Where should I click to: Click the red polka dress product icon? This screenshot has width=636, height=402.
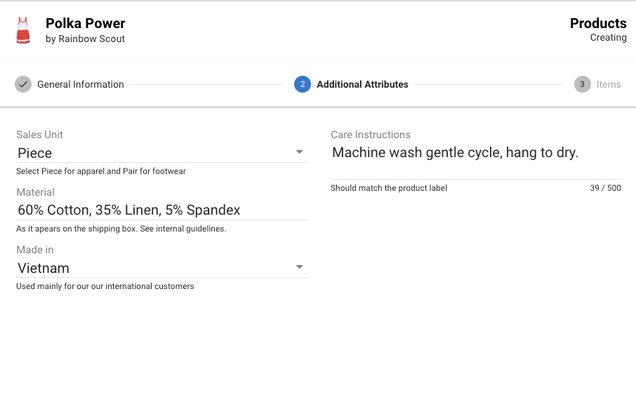[x=23, y=31]
